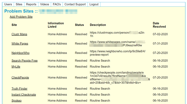Open the CheckPeople site link
The image size is (187, 104).
20,77
